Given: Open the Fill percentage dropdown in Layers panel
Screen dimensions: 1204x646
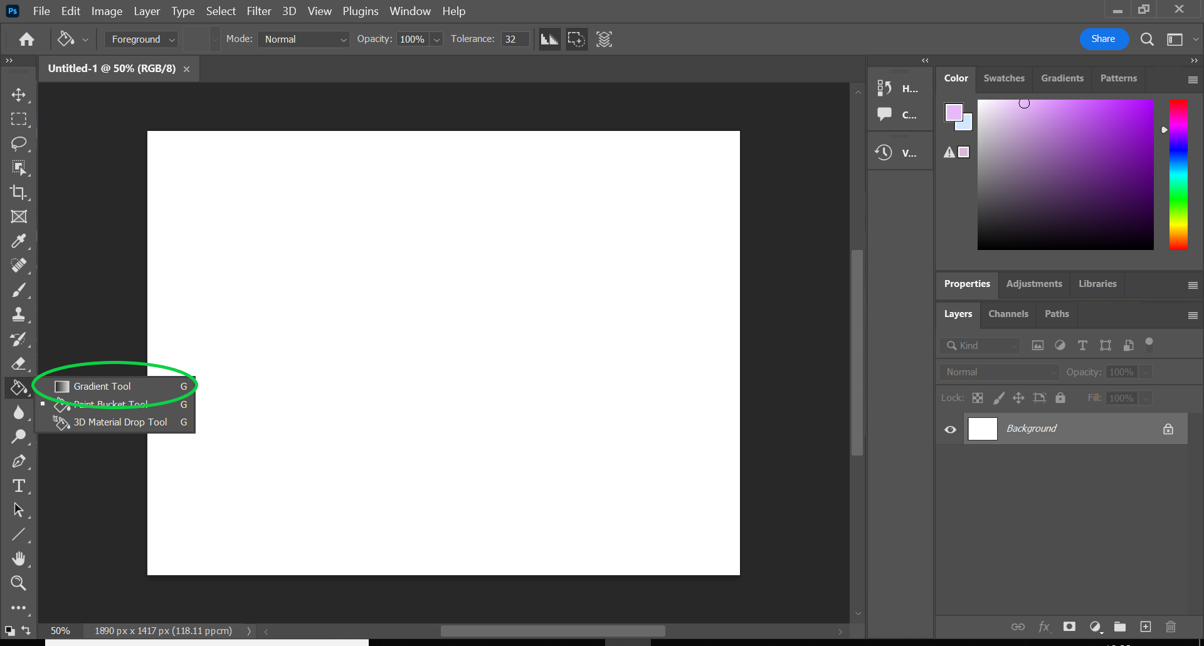Looking at the screenshot, I should (x=1146, y=399).
